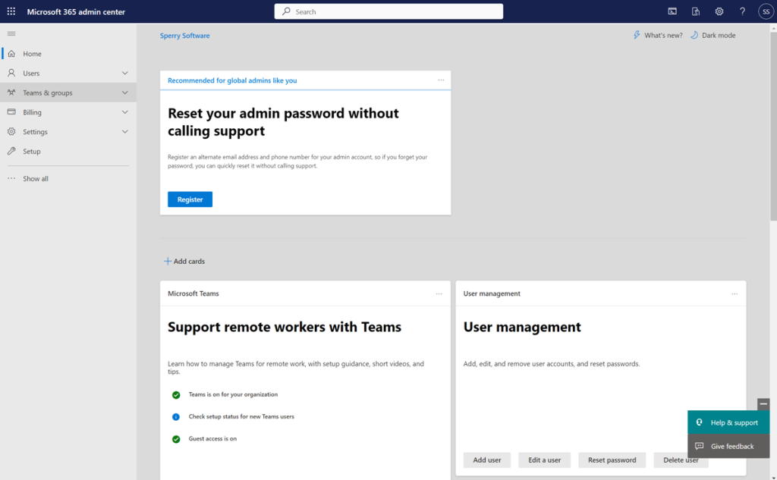Open the What's new panel
The width and height of the screenshot is (777, 480).
(657, 35)
